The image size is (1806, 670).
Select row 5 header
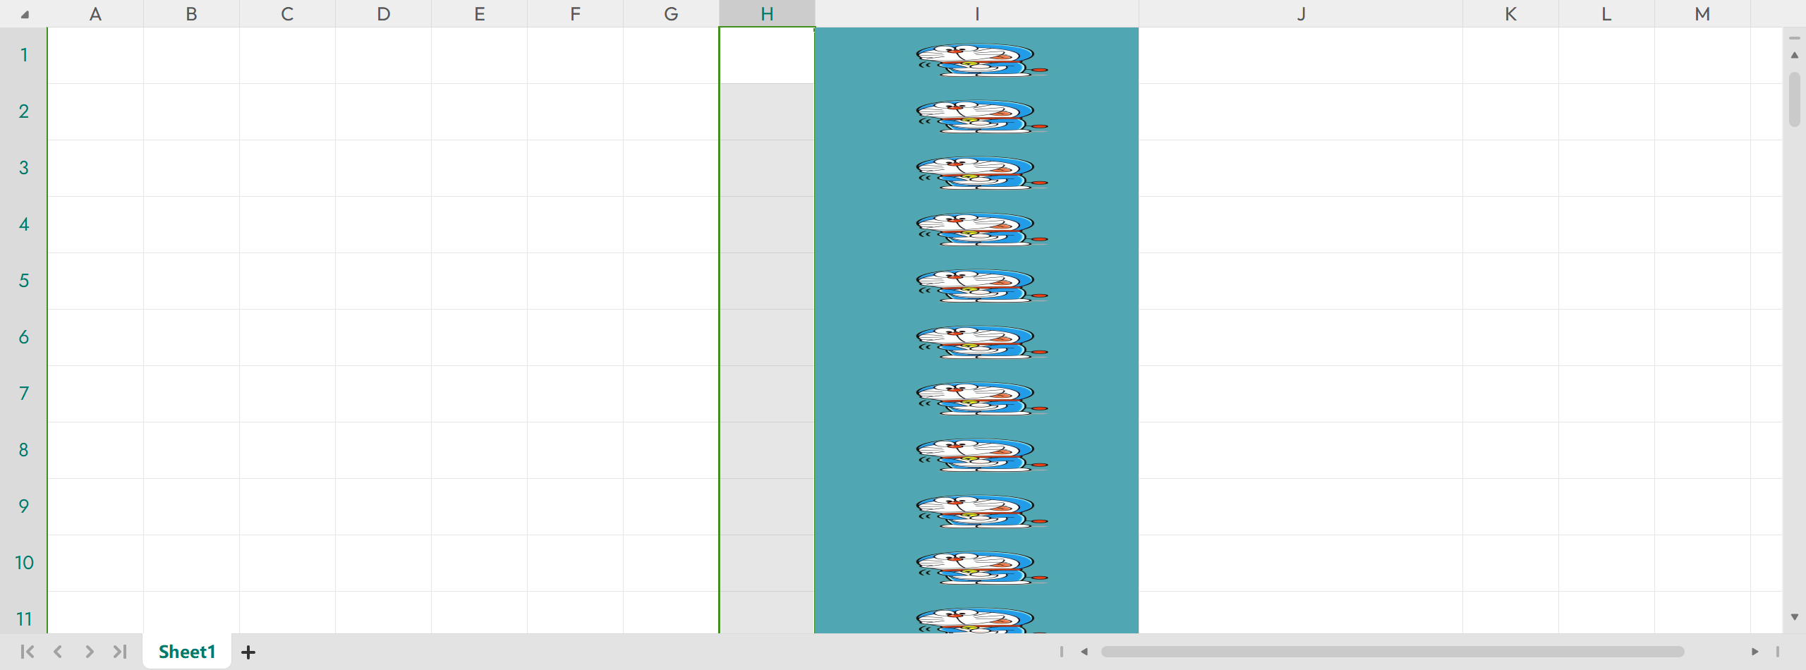[x=24, y=281]
